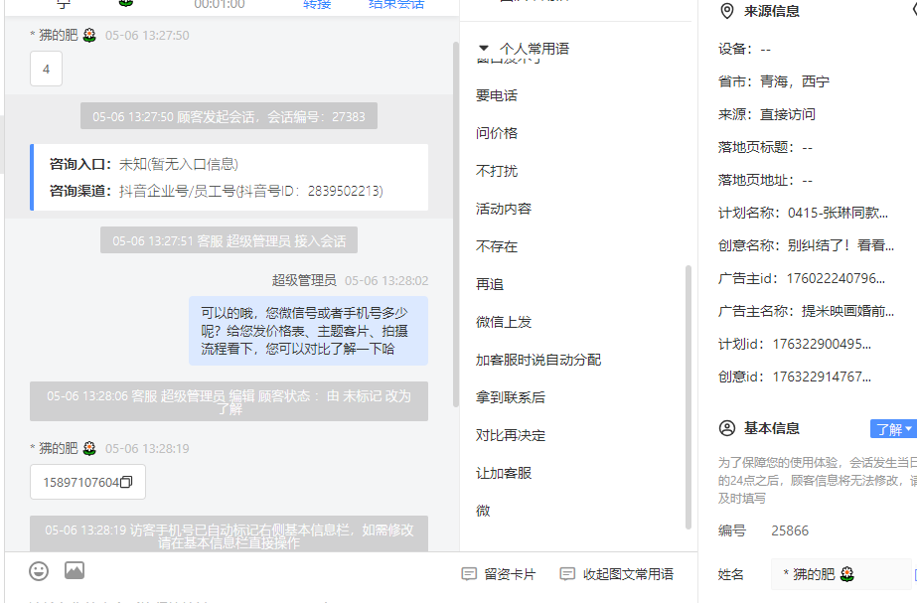Click the 省市 青海，西宁 entry

tap(774, 81)
